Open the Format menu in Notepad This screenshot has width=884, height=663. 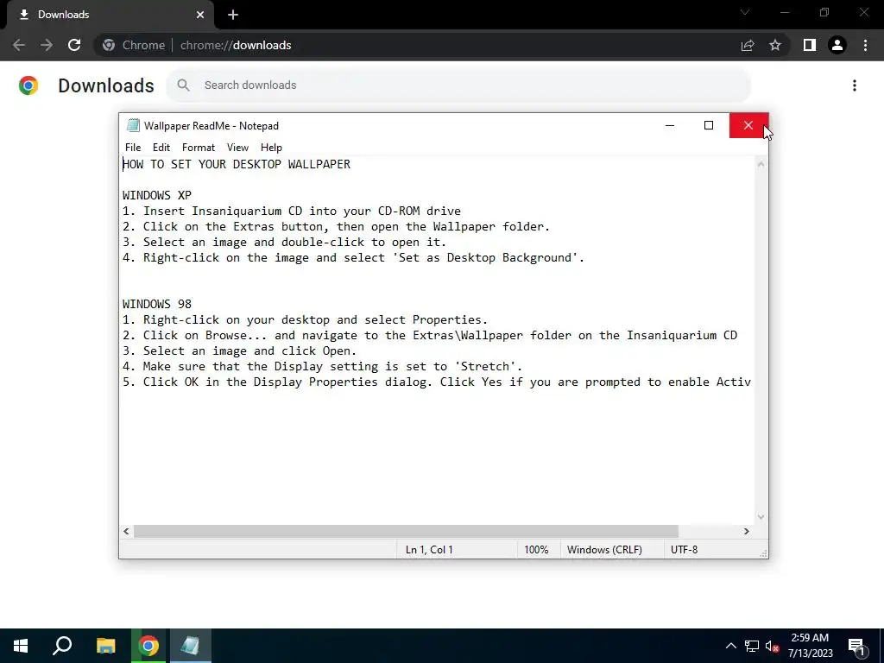(199, 147)
